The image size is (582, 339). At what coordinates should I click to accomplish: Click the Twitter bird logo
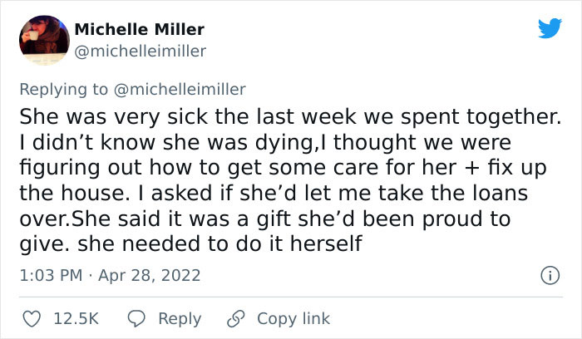pyautogui.click(x=550, y=28)
